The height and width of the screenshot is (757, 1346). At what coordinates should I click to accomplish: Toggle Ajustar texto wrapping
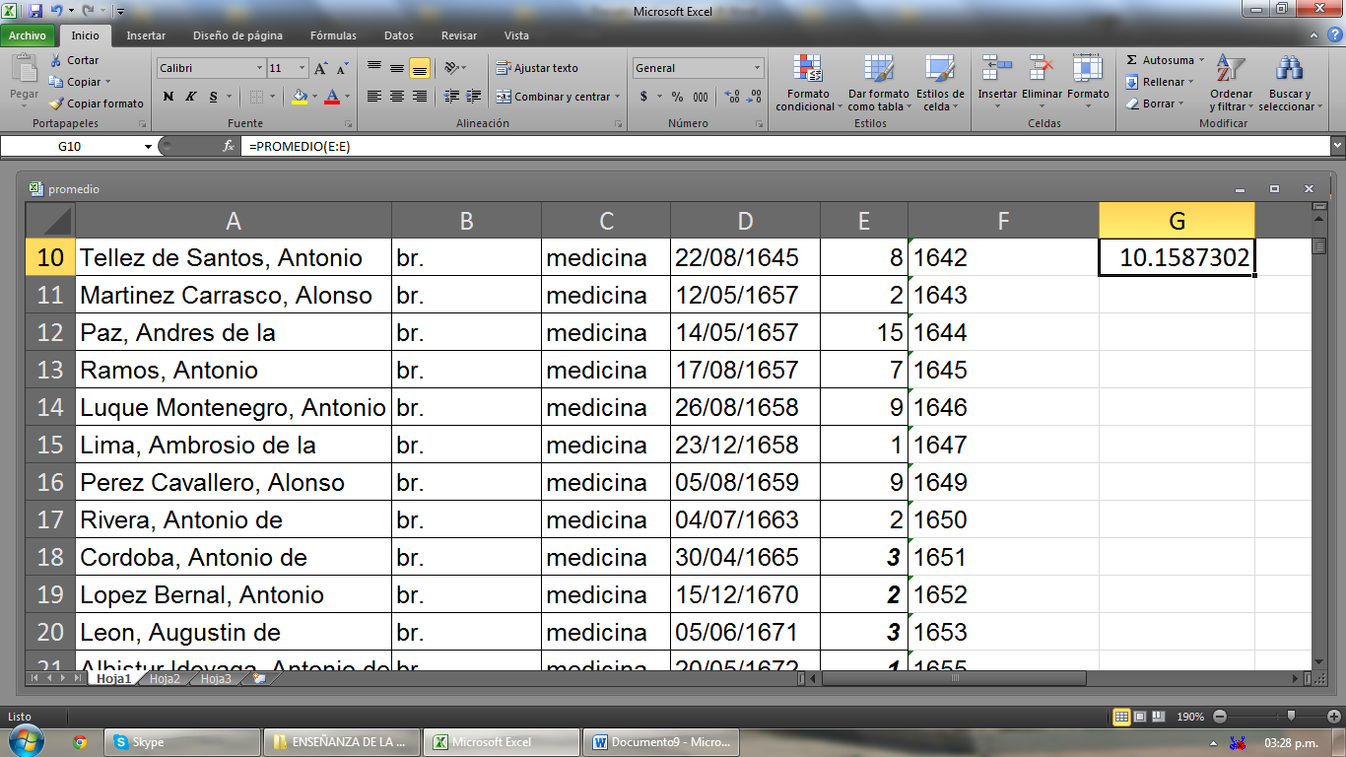pyautogui.click(x=537, y=68)
